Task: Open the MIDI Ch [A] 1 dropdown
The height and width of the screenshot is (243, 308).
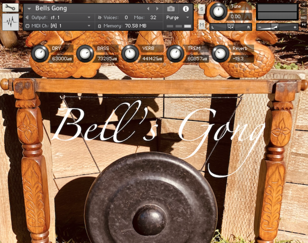Action: click(x=89, y=26)
